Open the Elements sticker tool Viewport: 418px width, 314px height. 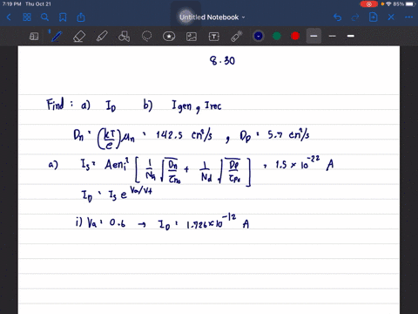click(169, 37)
